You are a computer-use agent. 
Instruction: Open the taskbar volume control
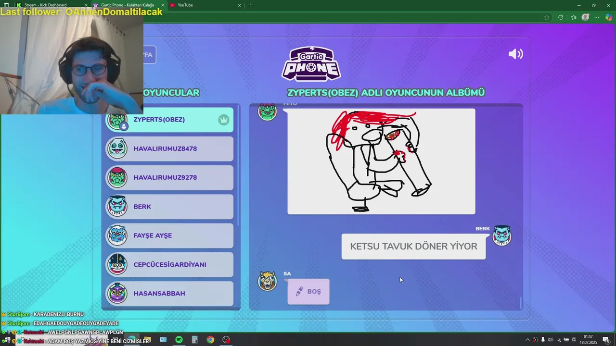click(551, 340)
